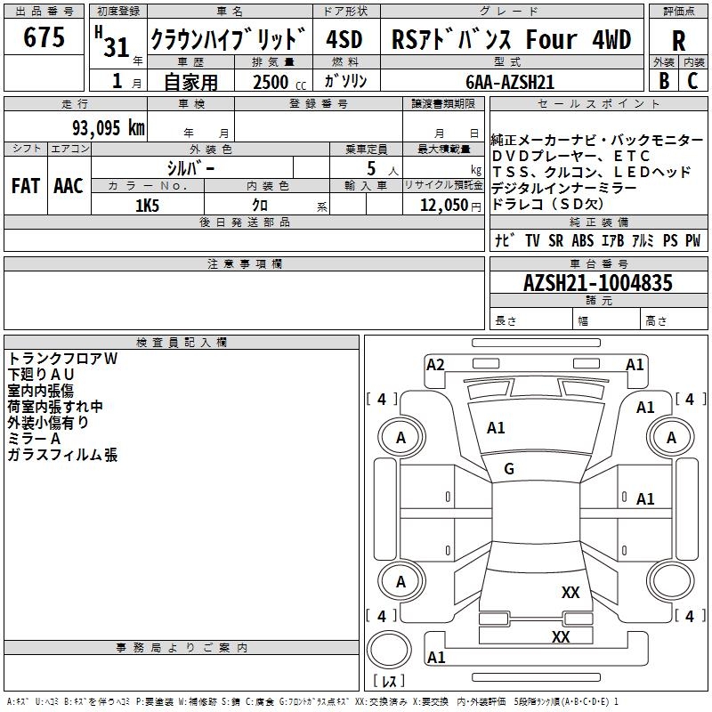Click interior grade C
The image size is (712, 712).
coord(692,81)
